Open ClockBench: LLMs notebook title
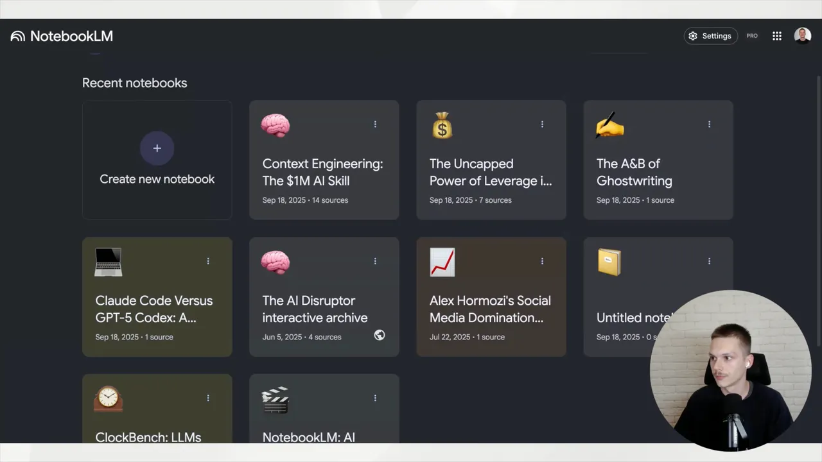The image size is (822, 462). tap(148, 437)
